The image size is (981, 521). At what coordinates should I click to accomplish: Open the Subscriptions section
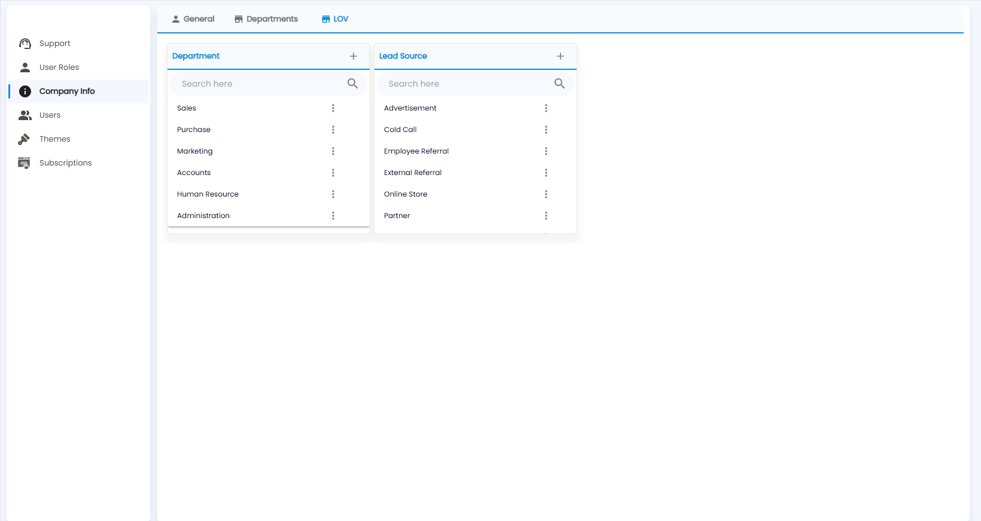(78, 163)
